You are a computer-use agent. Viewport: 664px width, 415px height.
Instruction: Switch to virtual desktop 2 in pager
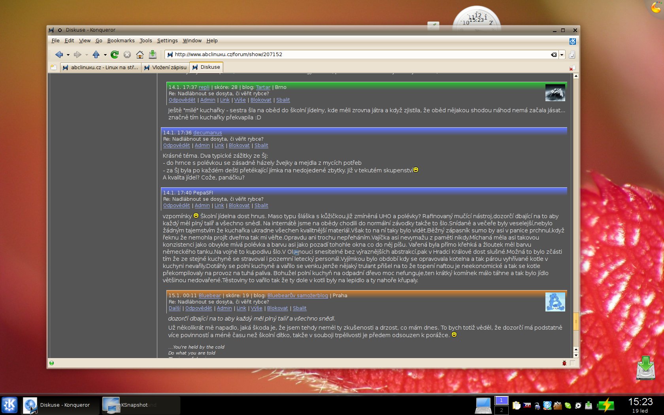501,410
